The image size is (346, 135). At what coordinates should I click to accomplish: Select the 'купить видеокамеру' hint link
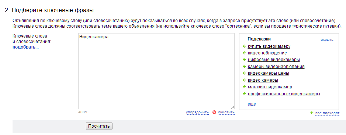coord(269,46)
